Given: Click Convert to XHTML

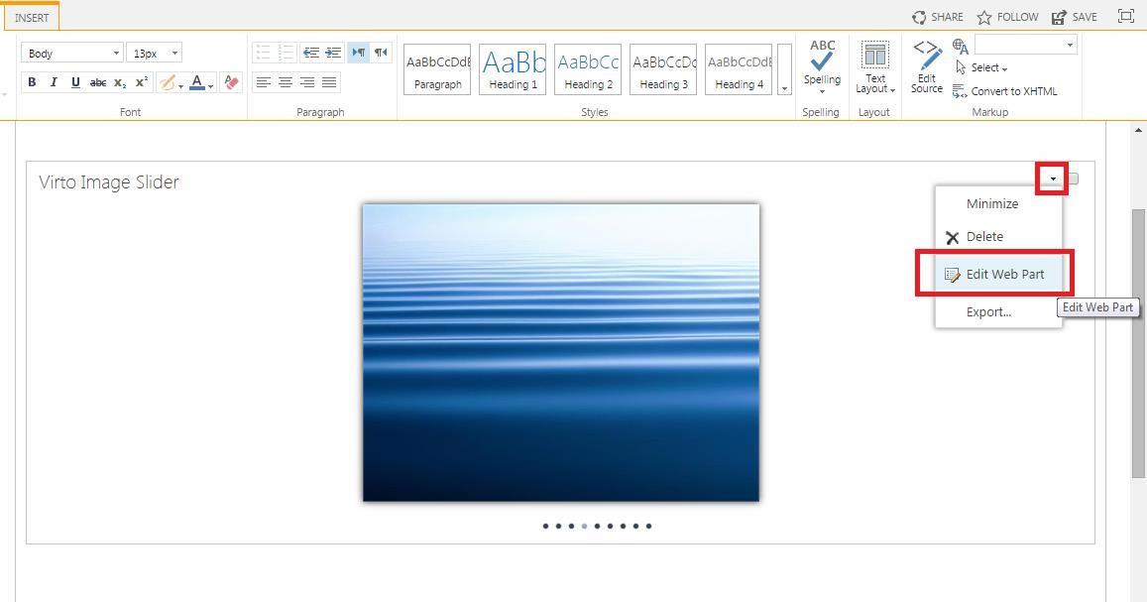Looking at the screenshot, I should pyautogui.click(x=1012, y=91).
